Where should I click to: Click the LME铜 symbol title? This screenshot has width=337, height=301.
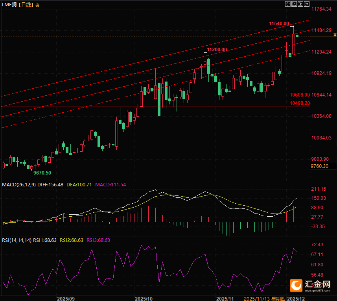pos(9,5)
